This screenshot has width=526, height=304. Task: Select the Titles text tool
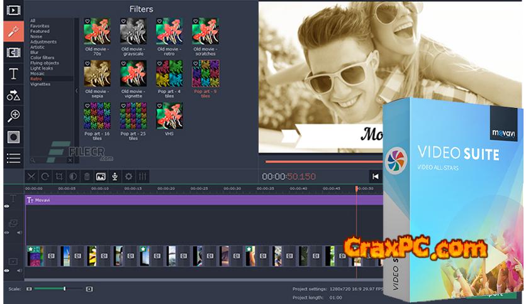click(13, 73)
